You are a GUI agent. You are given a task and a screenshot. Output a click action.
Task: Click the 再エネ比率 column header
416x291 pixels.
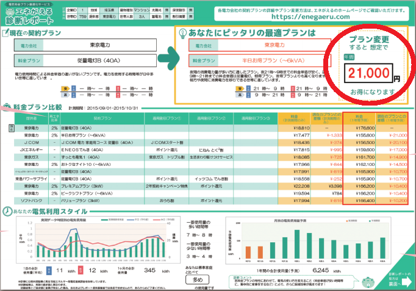(x=54, y=118)
